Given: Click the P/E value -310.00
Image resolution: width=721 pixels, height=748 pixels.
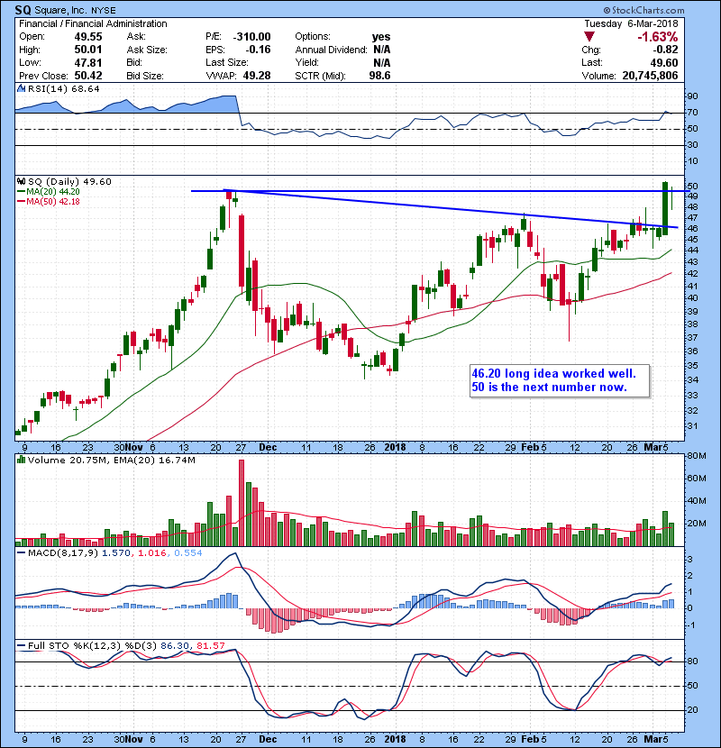Looking at the screenshot, I should coord(251,37).
